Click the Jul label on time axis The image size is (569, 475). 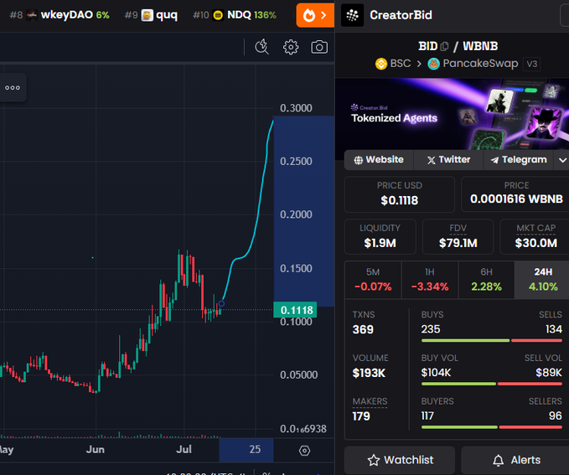(184, 450)
